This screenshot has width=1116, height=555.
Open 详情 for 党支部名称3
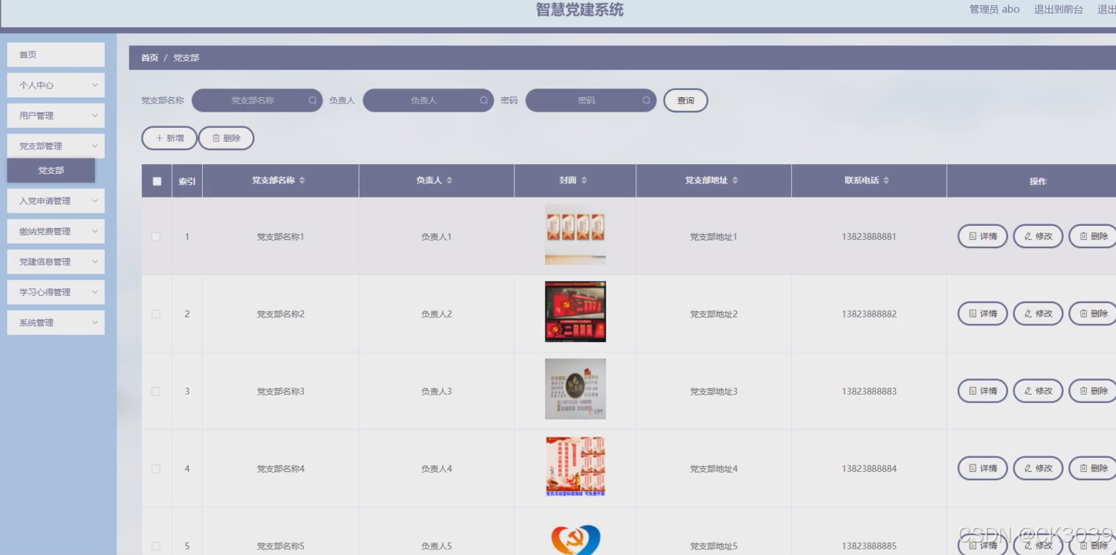(983, 391)
